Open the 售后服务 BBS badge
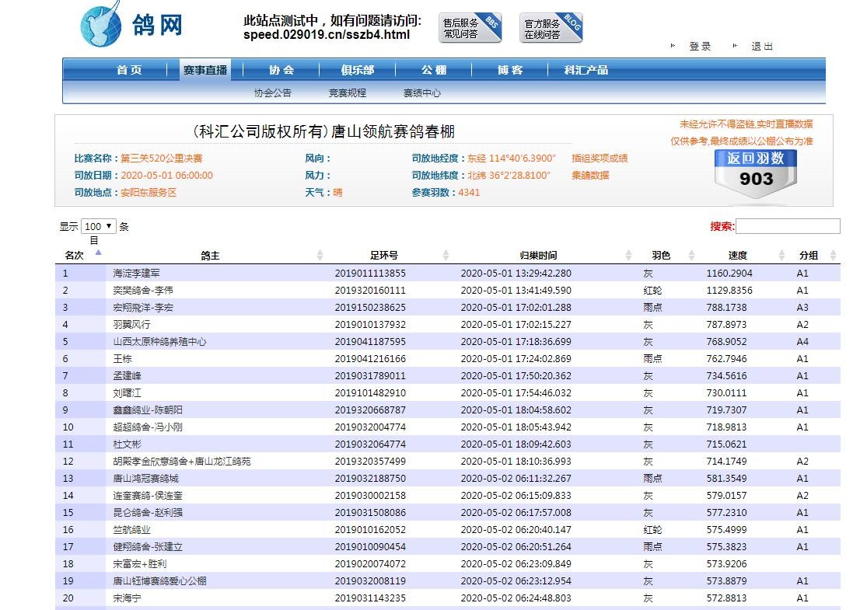867x610 pixels. (470, 29)
